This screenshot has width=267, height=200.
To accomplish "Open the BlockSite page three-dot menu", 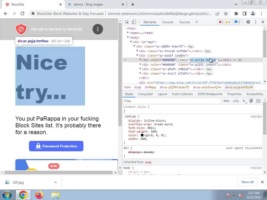I will [x=98, y=29].
